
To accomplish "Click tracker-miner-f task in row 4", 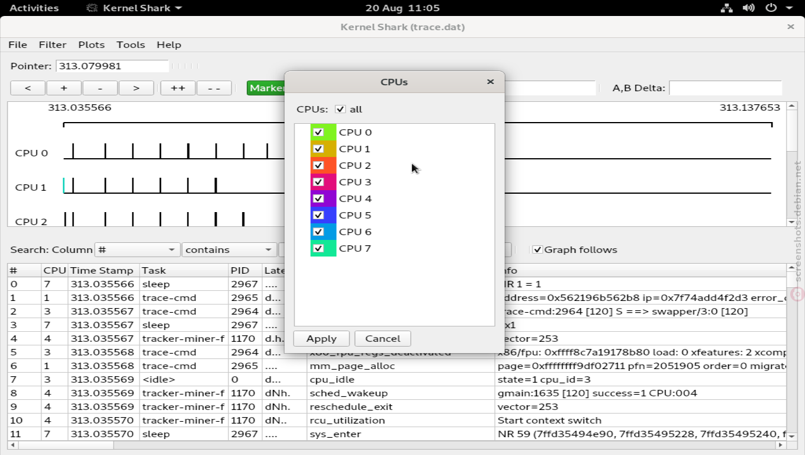I will pyautogui.click(x=183, y=338).
